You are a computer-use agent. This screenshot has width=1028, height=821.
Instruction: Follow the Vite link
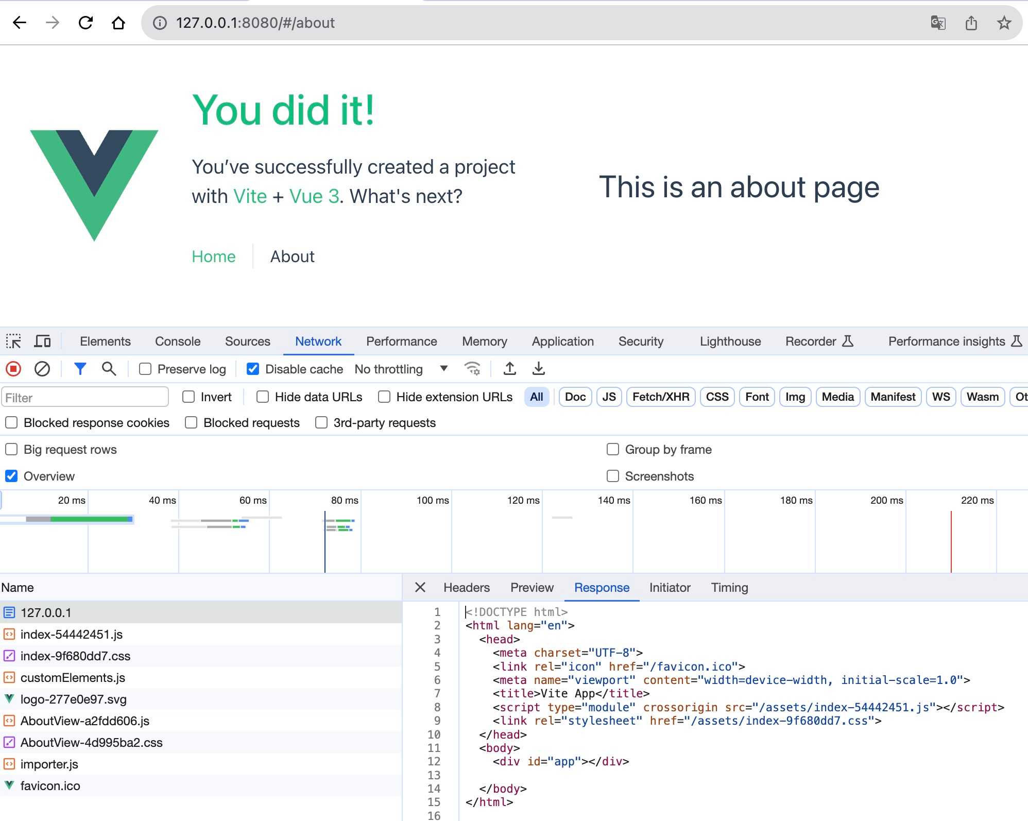250,196
